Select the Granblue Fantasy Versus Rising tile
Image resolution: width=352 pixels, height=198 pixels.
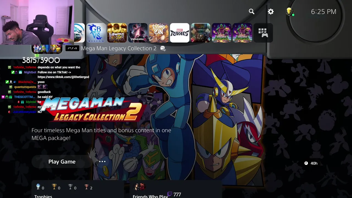(96, 33)
